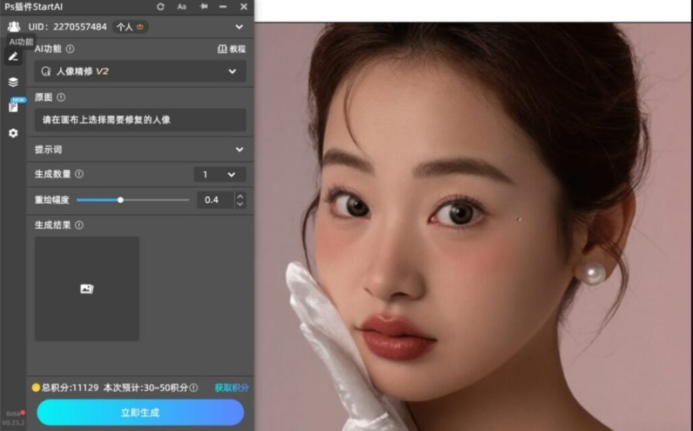Open the account dropdown chevron beside UID

[x=238, y=27]
